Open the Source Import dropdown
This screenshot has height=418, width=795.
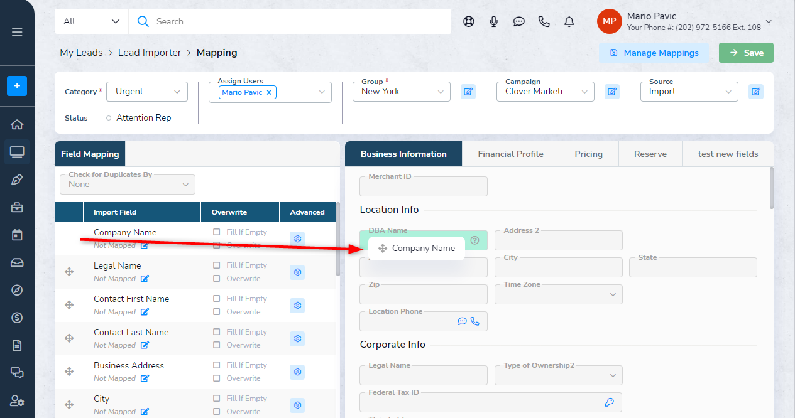tap(689, 92)
